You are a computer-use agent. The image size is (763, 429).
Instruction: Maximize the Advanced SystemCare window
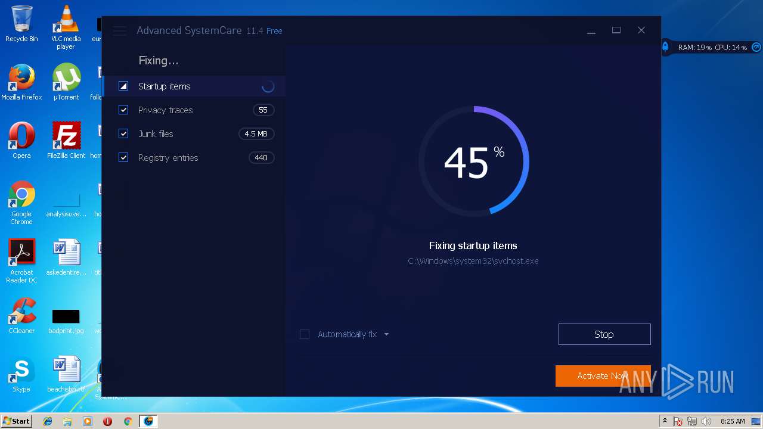click(616, 30)
